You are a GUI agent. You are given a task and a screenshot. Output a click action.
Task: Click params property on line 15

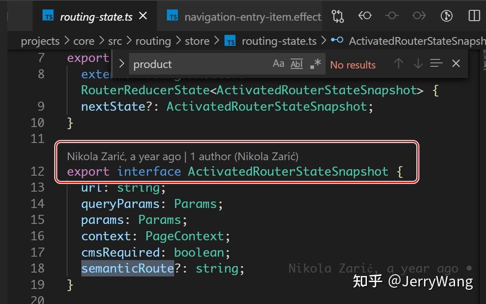pyautogui.click(x=102, y=220)
